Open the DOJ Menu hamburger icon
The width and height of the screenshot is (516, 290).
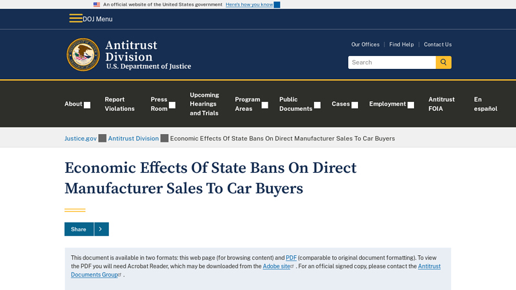click(x=75, y=19)
